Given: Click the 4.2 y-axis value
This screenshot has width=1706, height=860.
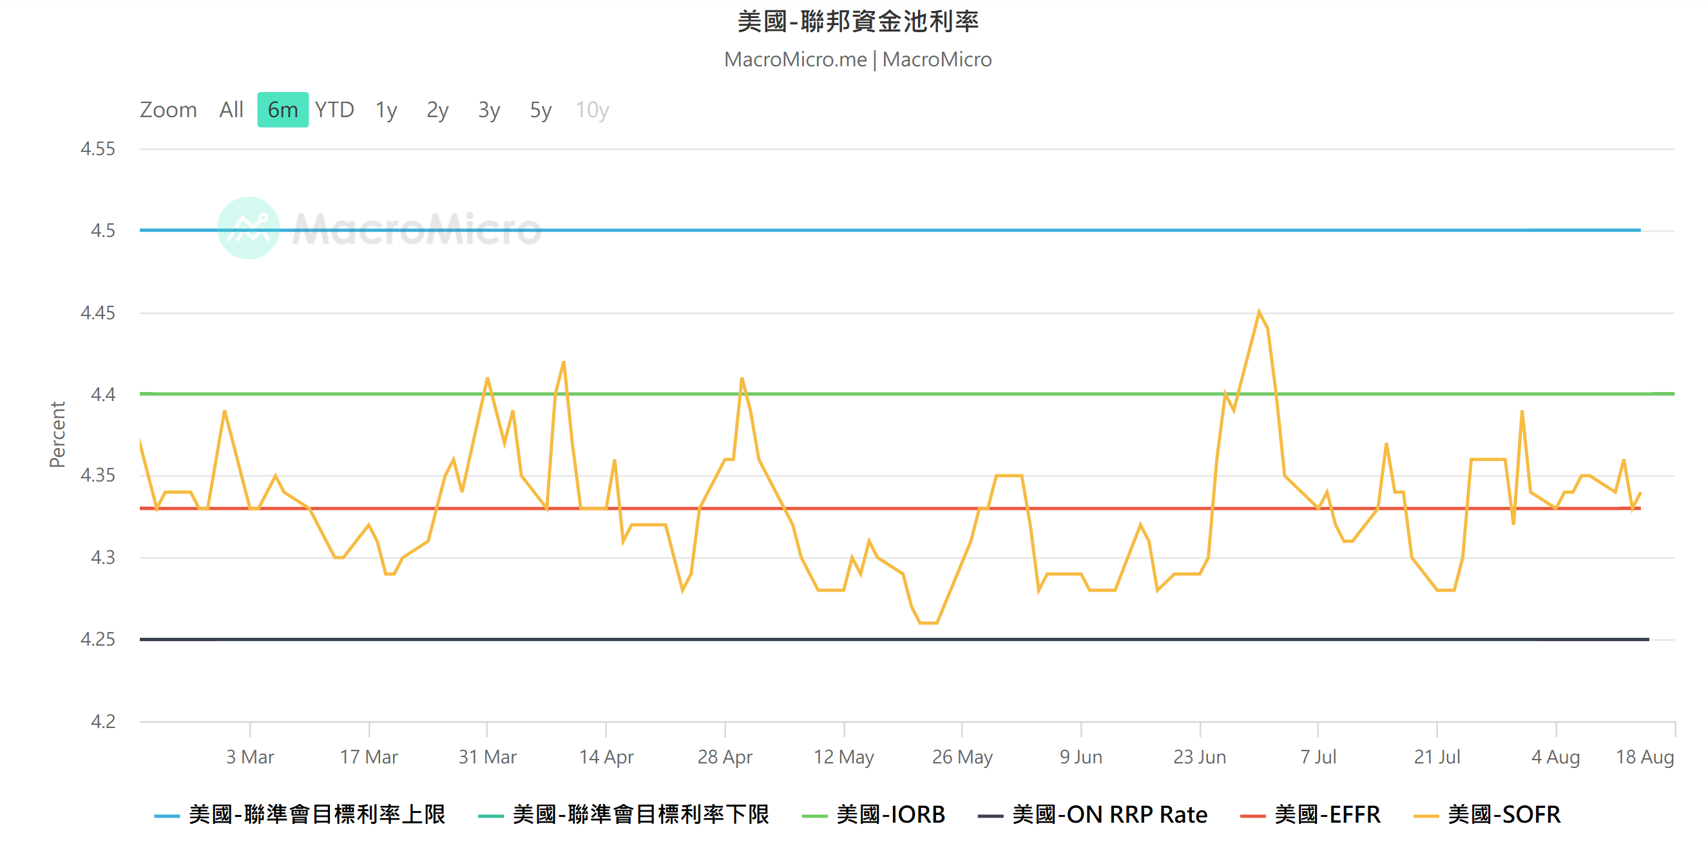Looking at the screenshot, I should [x=102, y=721].
